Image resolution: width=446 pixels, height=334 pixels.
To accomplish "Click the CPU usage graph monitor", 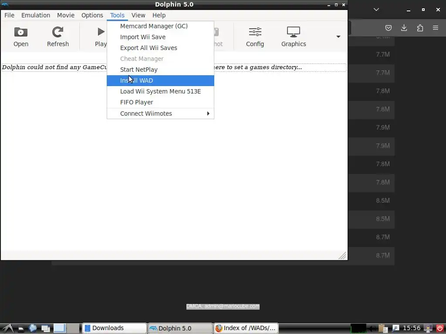I will [358, 328].
